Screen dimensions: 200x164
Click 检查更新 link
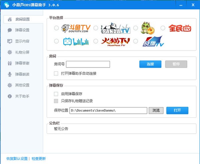click(x=39, y=159)
